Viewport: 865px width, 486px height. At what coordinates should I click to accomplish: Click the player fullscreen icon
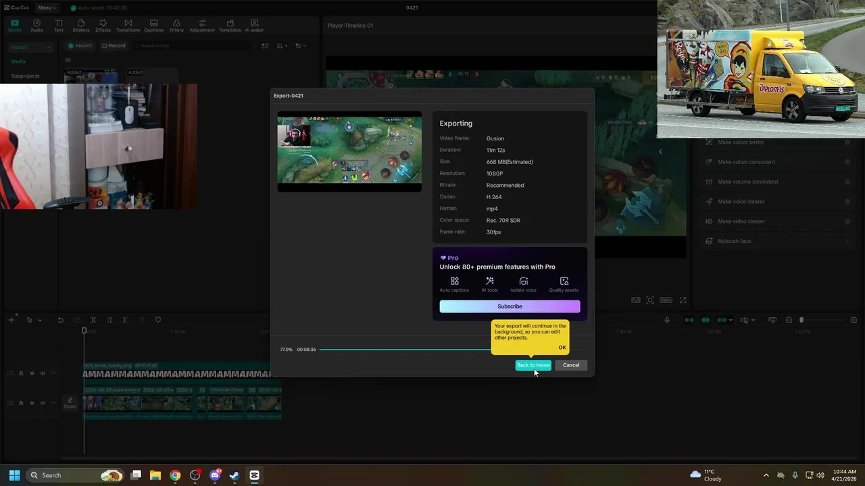pos(683,300)
